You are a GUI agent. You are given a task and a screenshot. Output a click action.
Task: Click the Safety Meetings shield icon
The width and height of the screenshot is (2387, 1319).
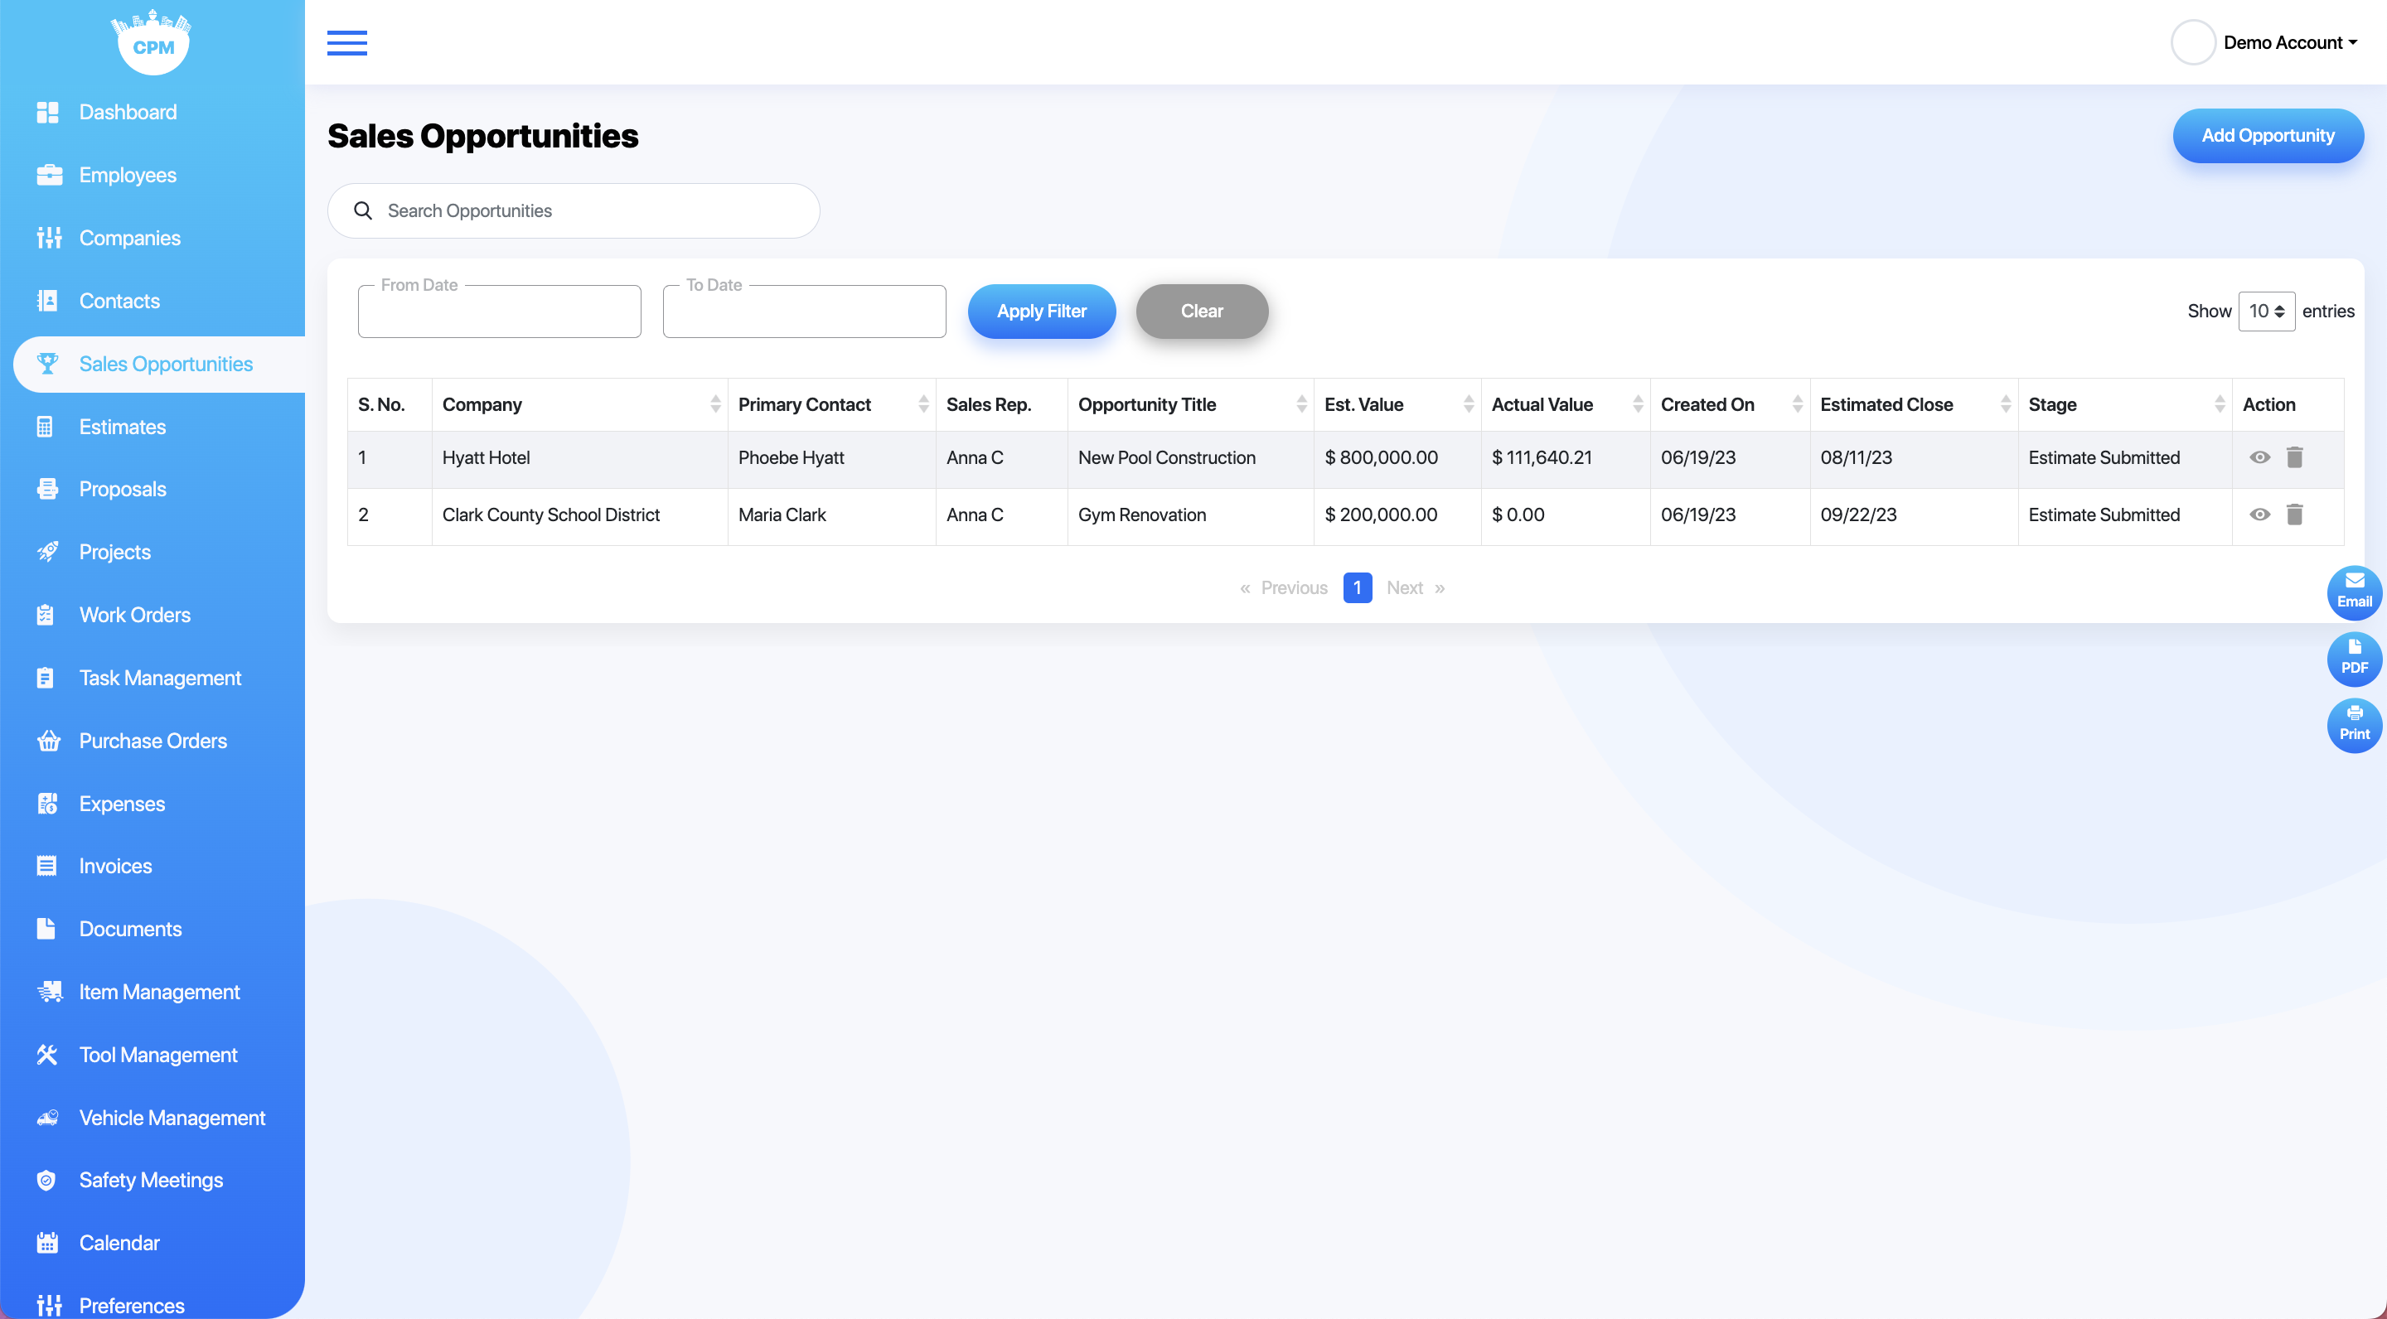tap(46, 1180)
